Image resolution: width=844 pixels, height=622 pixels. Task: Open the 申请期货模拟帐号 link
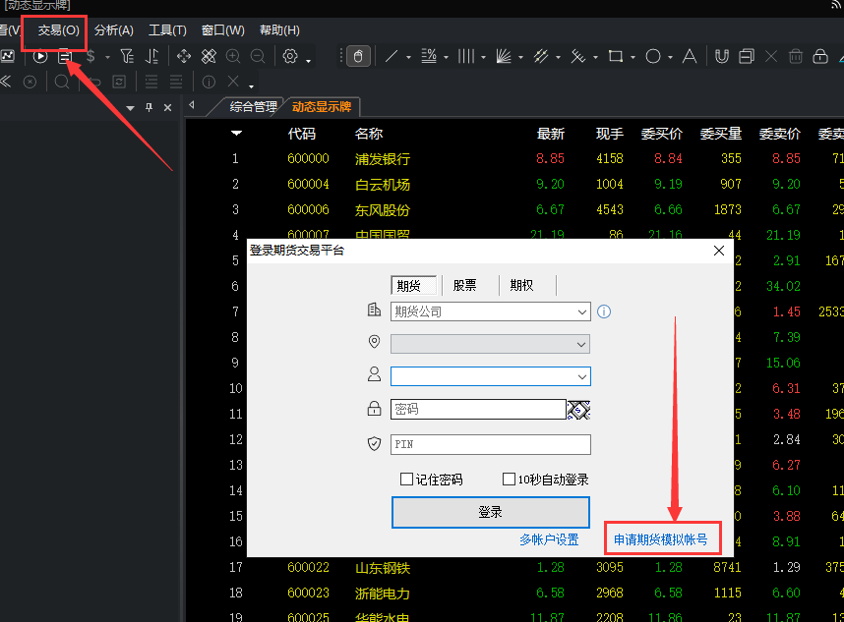click(661, 539)
